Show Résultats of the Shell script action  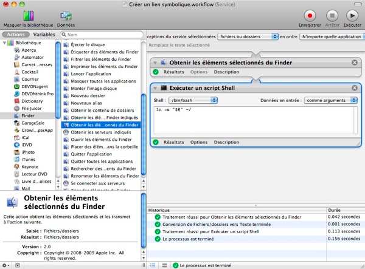point(173,142)
